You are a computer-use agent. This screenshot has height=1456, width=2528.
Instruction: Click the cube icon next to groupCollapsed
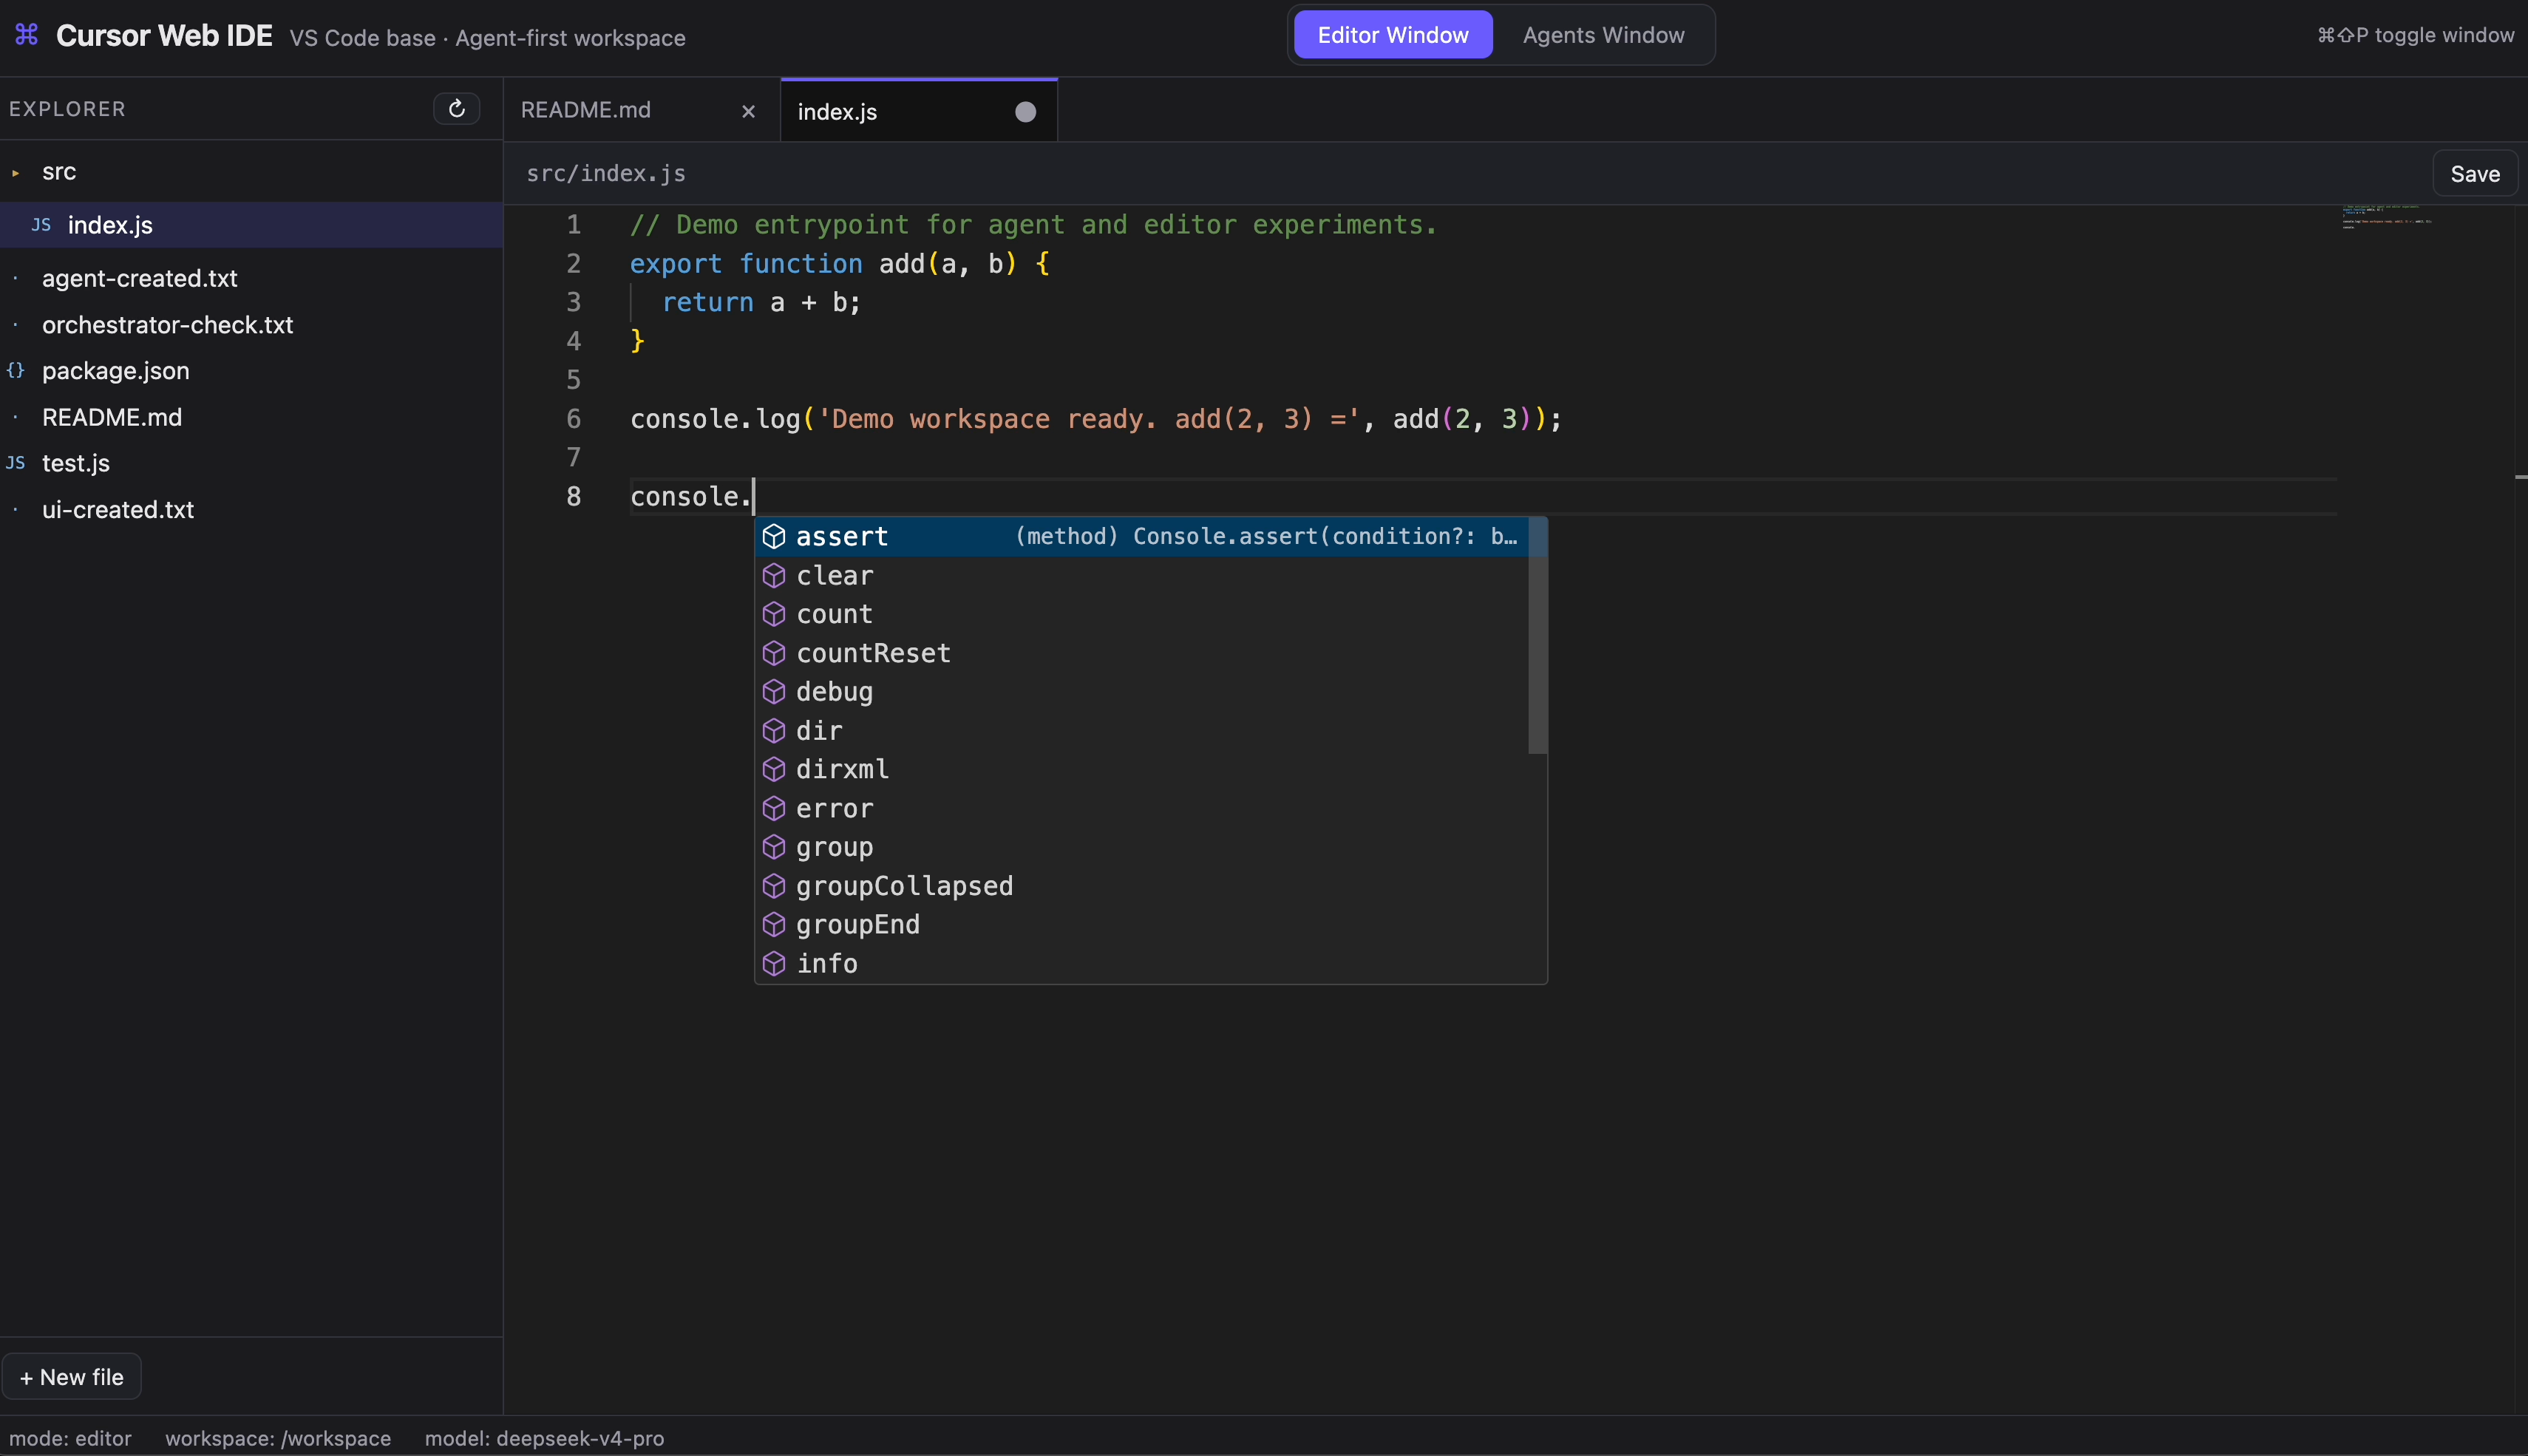pyautogui.click(x=774, y=886)
